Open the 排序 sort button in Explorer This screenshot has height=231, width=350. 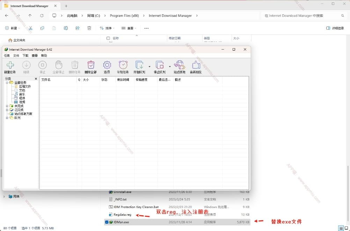pos(106,28)
